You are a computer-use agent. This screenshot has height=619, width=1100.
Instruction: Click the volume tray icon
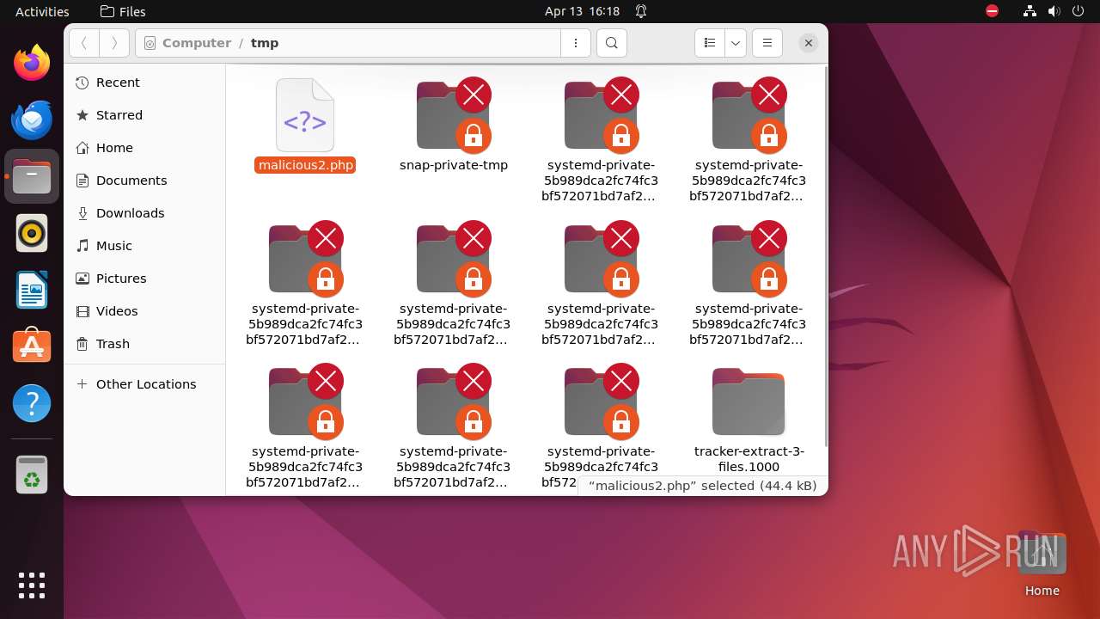point(1054,11)
